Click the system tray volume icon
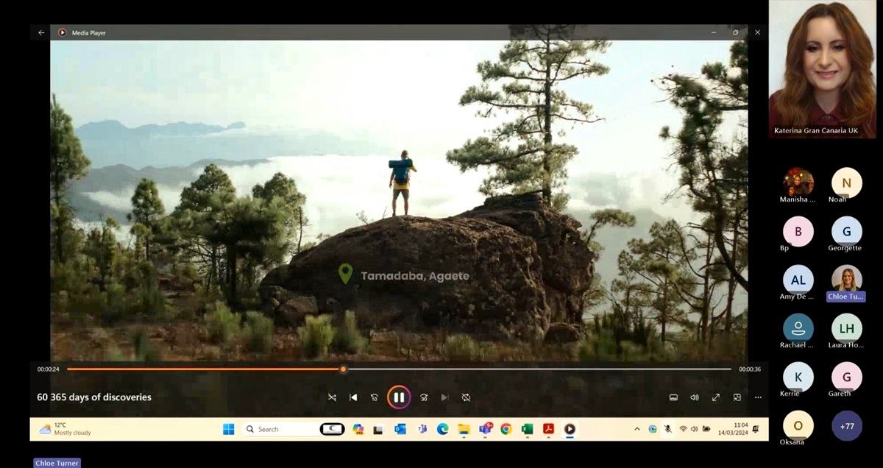 point(694,429)
